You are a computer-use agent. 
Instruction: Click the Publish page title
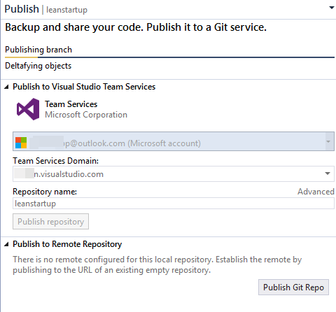(22, 9)
